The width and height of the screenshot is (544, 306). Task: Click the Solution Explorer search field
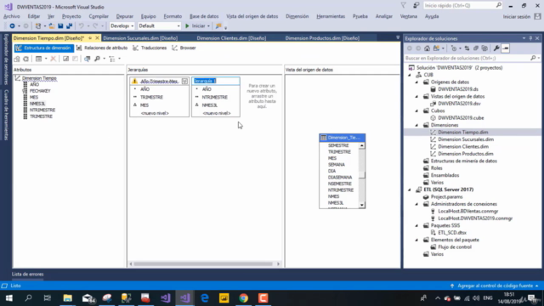[x=473, y=59]
